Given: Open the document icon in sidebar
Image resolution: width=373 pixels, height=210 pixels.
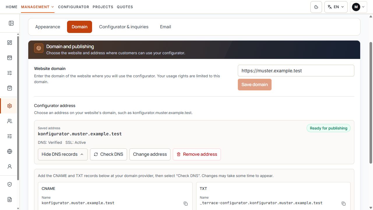Looking at the screenshot, I should click(10, 199).
